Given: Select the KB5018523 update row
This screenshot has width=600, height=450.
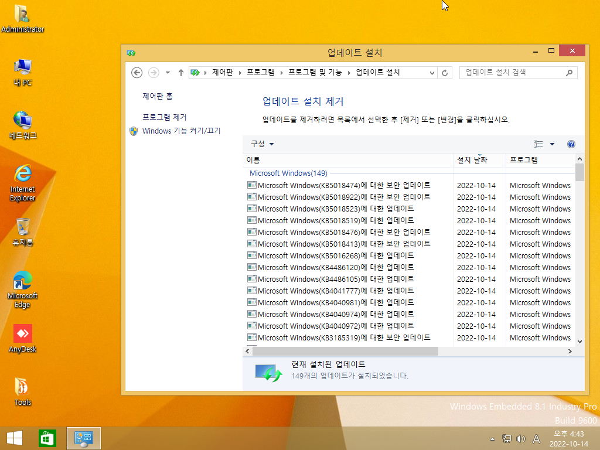Looking at the screenshot, I should tap(408, 209).
